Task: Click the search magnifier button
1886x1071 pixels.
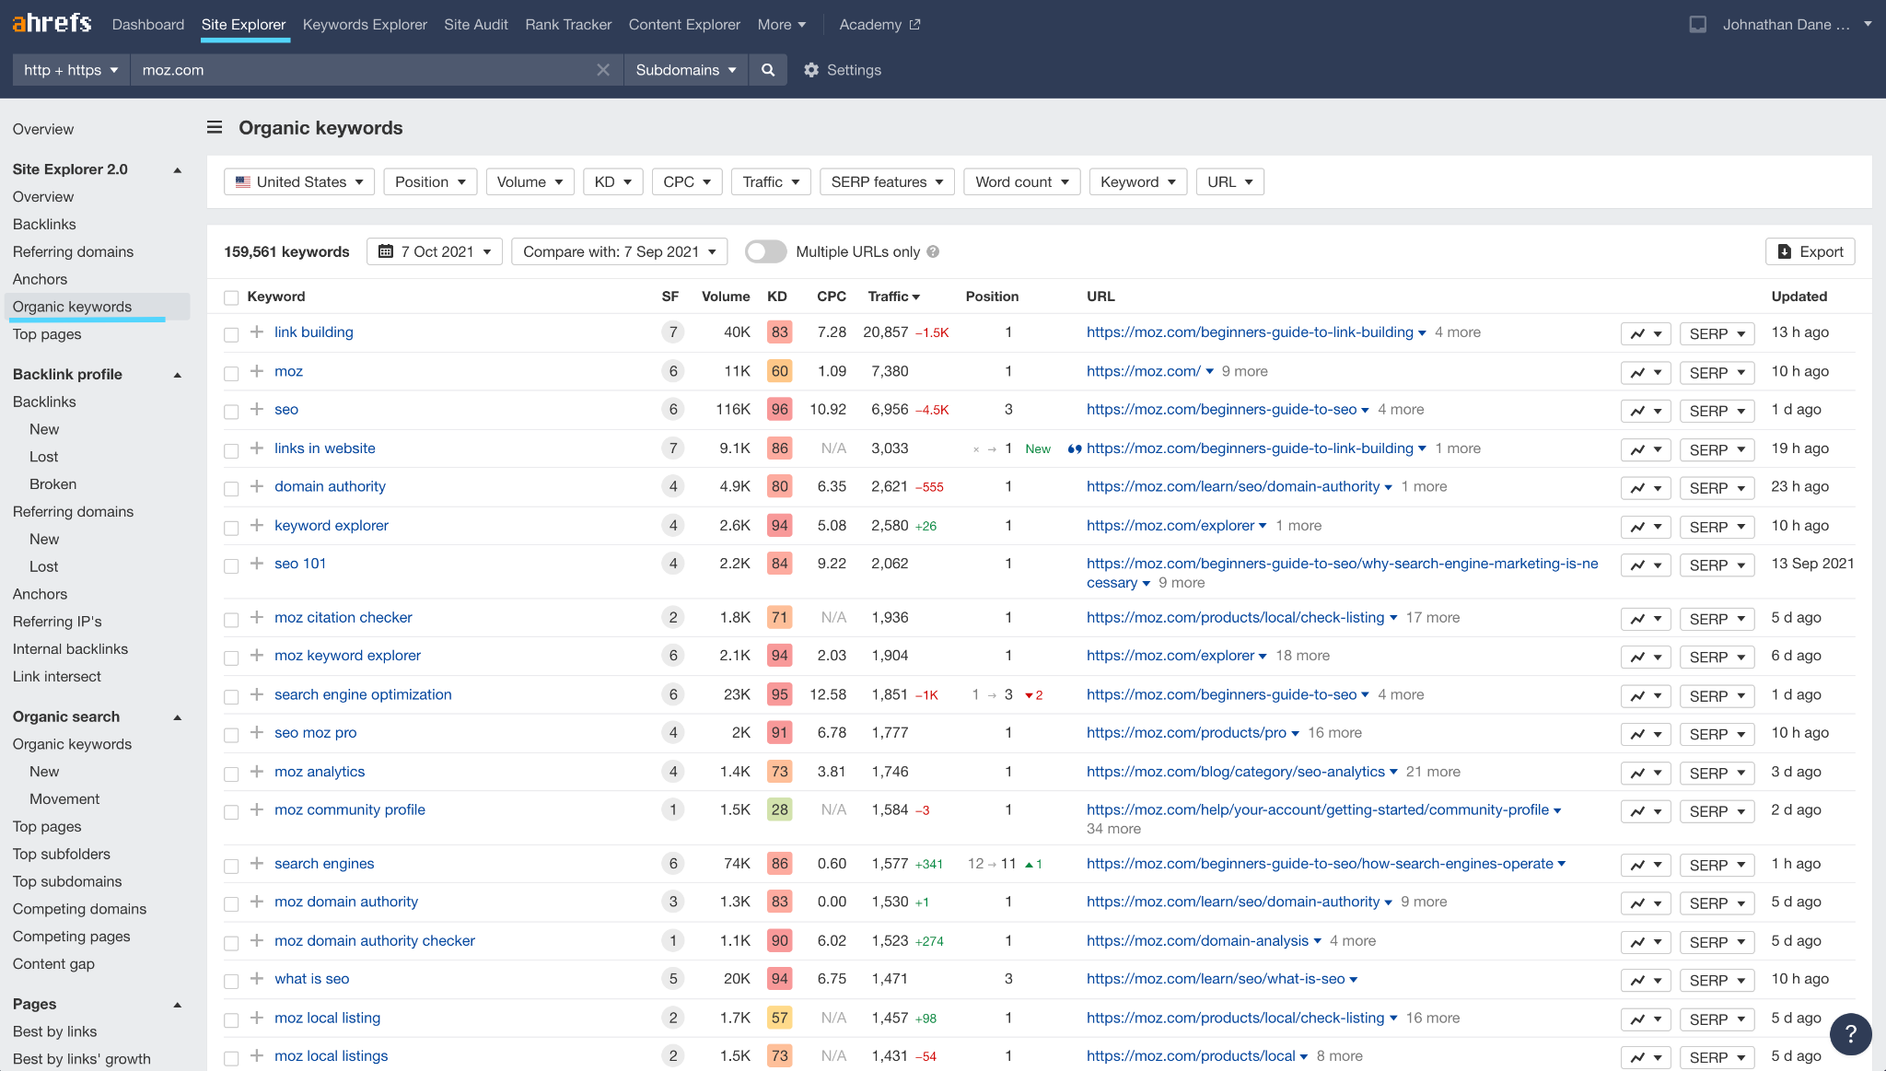Action: [768, 70]
